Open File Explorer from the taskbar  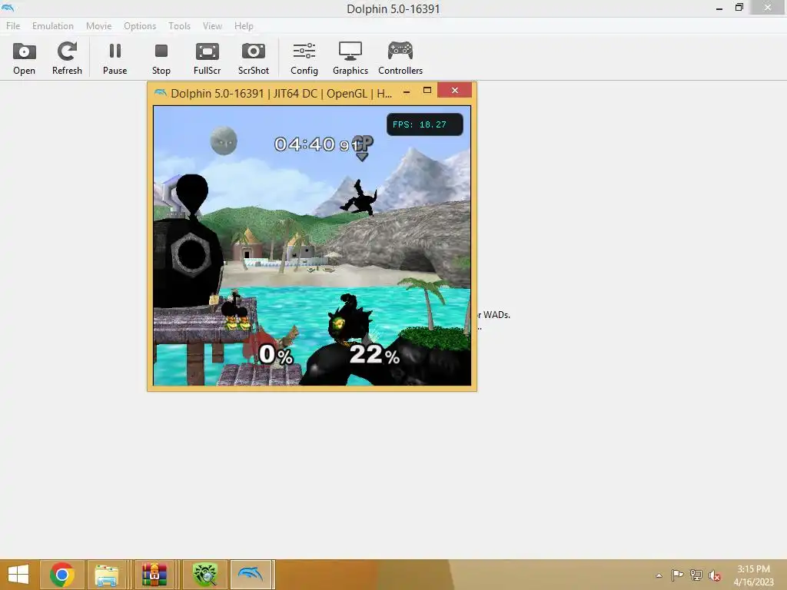click(106, 575)
